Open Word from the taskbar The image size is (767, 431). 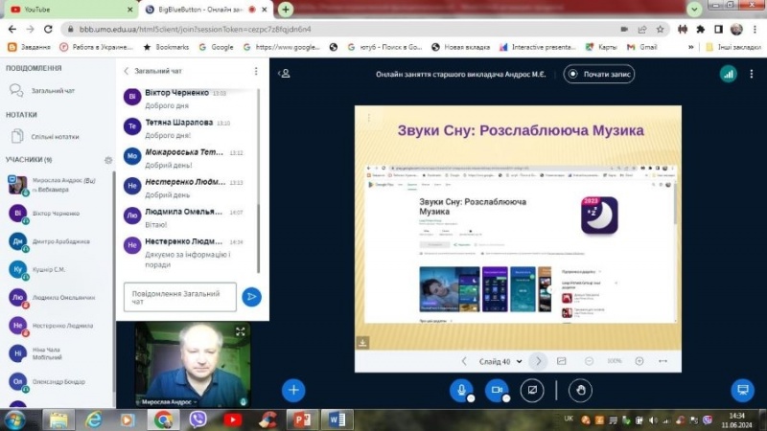click(x=337, y=420)
